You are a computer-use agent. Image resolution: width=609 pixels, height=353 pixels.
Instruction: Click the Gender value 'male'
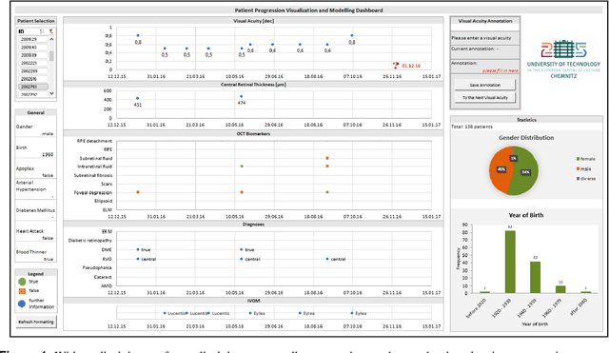click(48, 133)
